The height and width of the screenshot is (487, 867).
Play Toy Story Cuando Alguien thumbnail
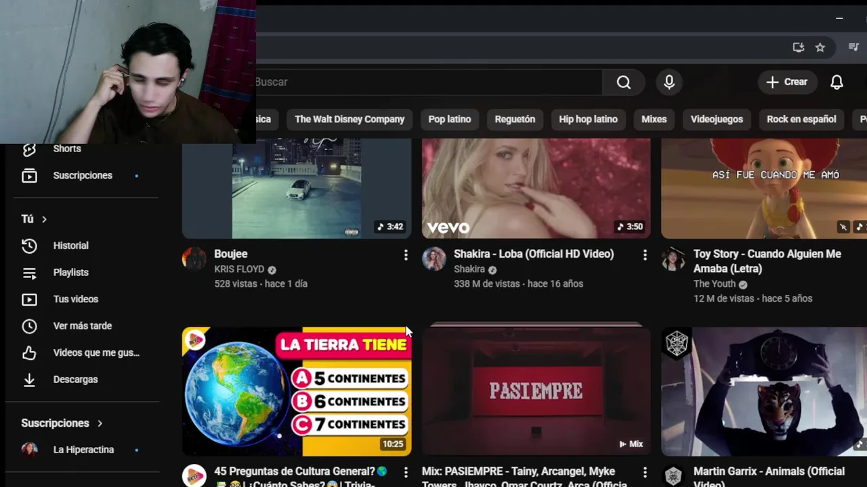click(764, 189)
